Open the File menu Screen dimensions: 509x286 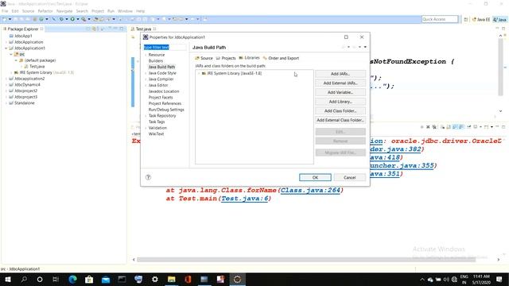click(x=5, y=11)
